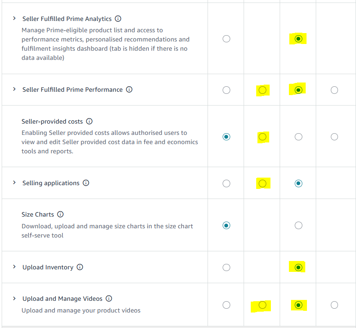Viewport: 356px width, 328px height.
Task: Expand the Seller Fulfilled Prime Analytics row
Action: [x=14, y=19]
